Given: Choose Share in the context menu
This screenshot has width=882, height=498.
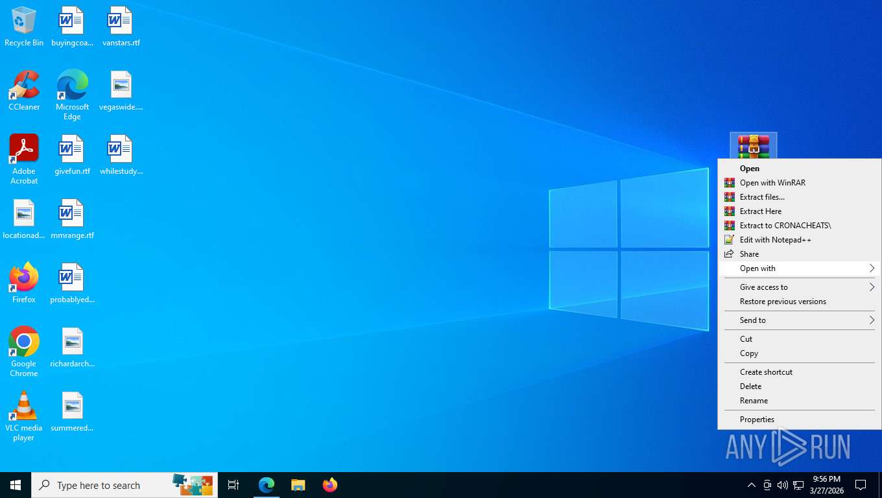Looking at the screenshot, I should click(x=800, y=254).
